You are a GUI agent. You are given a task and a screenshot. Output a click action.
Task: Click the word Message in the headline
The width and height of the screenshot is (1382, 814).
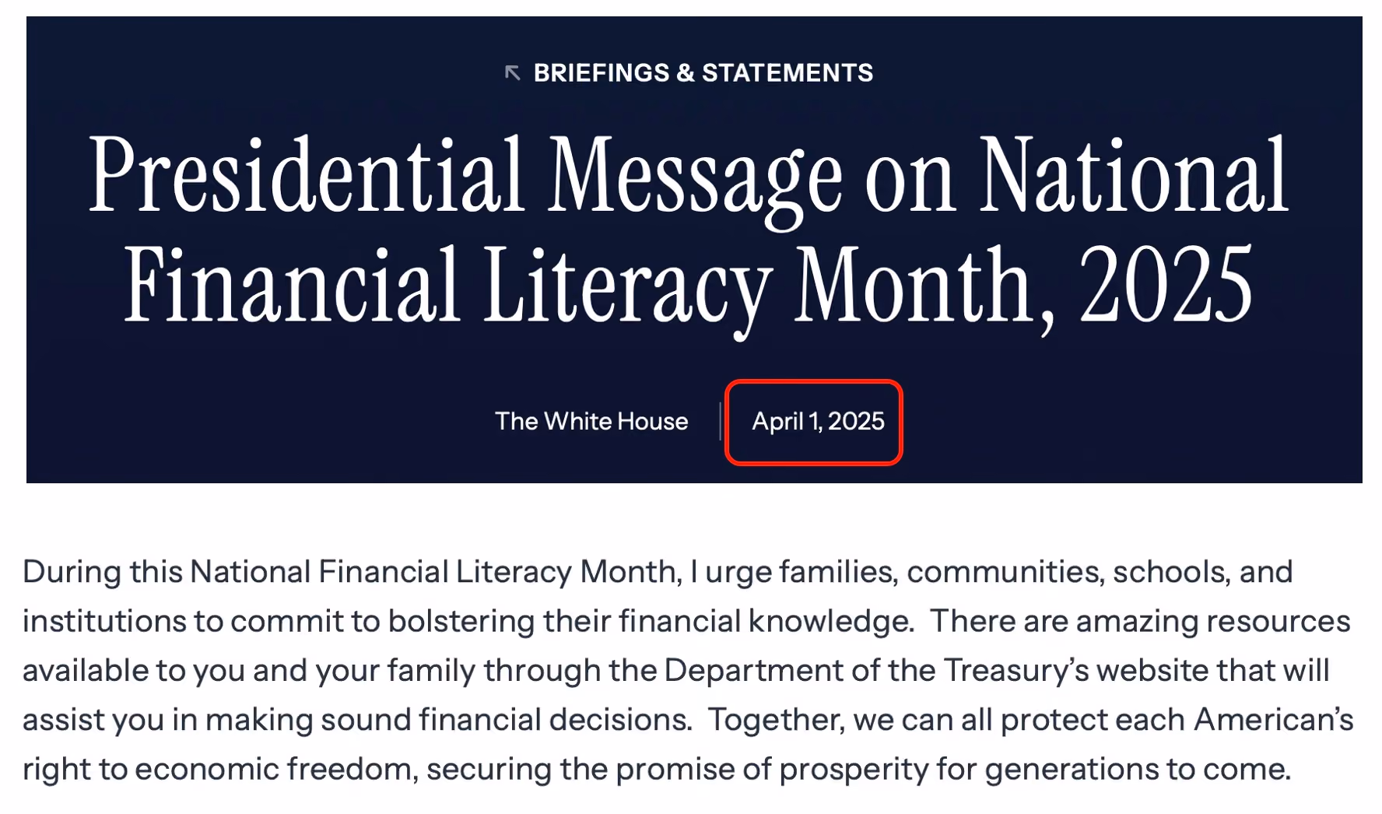[x=696, y=179]
